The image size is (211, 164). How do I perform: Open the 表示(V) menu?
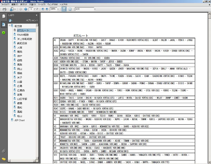[24, 5]
